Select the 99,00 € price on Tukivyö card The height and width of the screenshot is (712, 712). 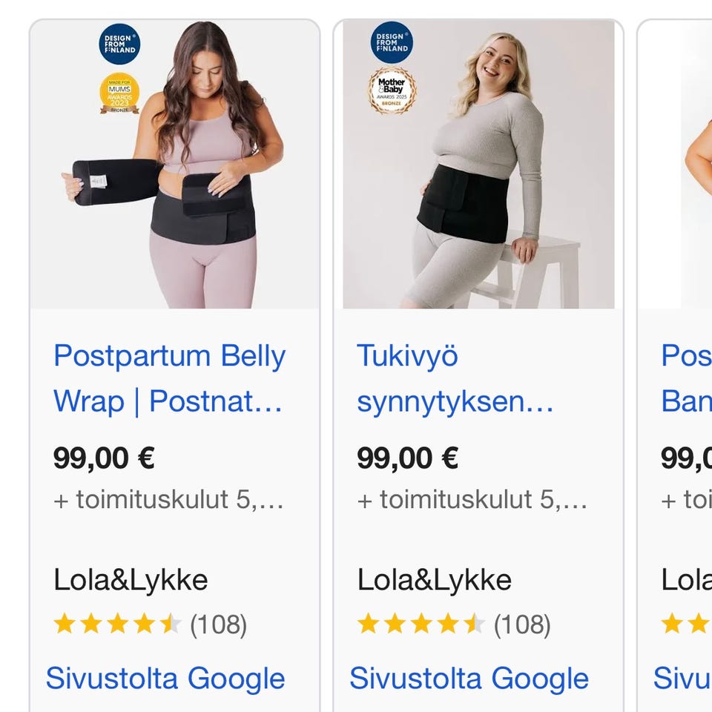[407, 458]
